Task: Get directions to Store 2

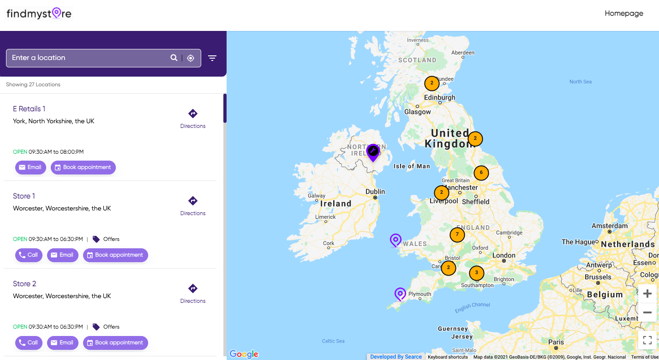Action: click(x=193, y=293)
